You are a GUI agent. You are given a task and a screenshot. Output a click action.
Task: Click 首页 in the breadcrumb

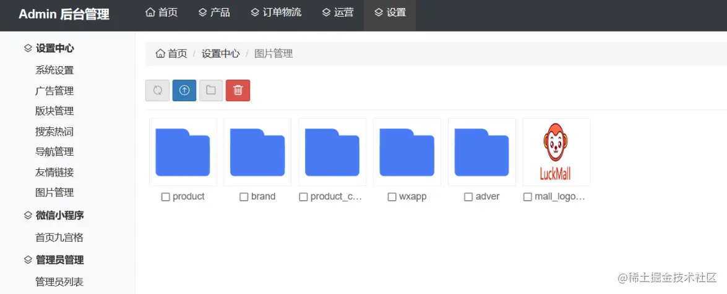click(x=171, y=54)
